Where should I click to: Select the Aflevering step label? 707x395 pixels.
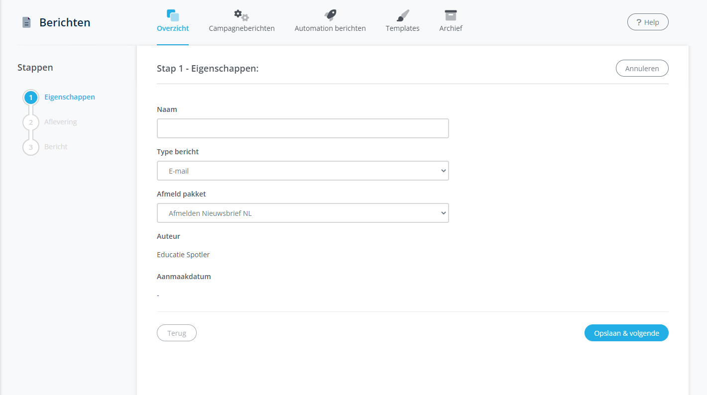[x=61, y=122]
